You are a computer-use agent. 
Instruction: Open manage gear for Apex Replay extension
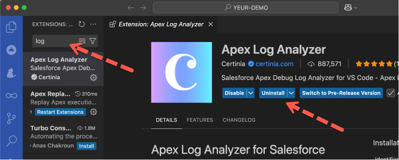click(x=94, y=112)
